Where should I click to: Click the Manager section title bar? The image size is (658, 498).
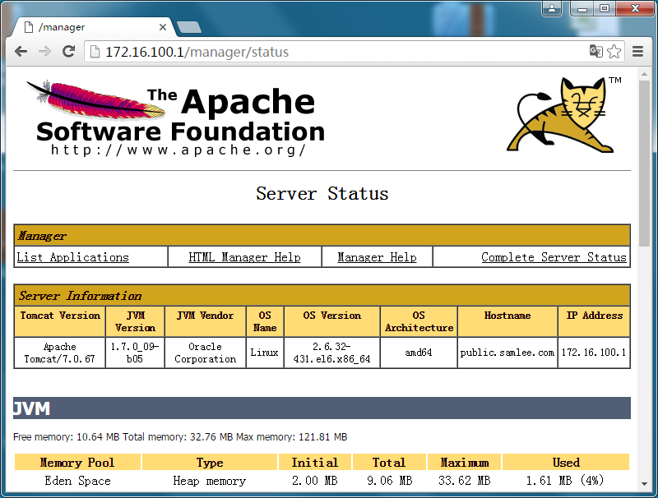(322, 236)
